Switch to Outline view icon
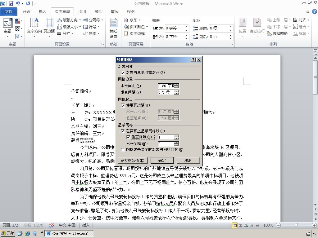The height and width of the screenshot is (238, 318). point(252,225)
